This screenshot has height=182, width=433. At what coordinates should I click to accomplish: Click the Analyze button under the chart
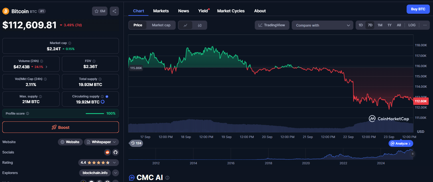[401, 143]
